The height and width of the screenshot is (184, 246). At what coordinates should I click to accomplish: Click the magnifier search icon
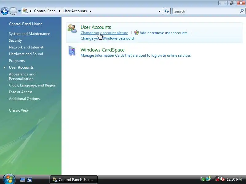242,11
